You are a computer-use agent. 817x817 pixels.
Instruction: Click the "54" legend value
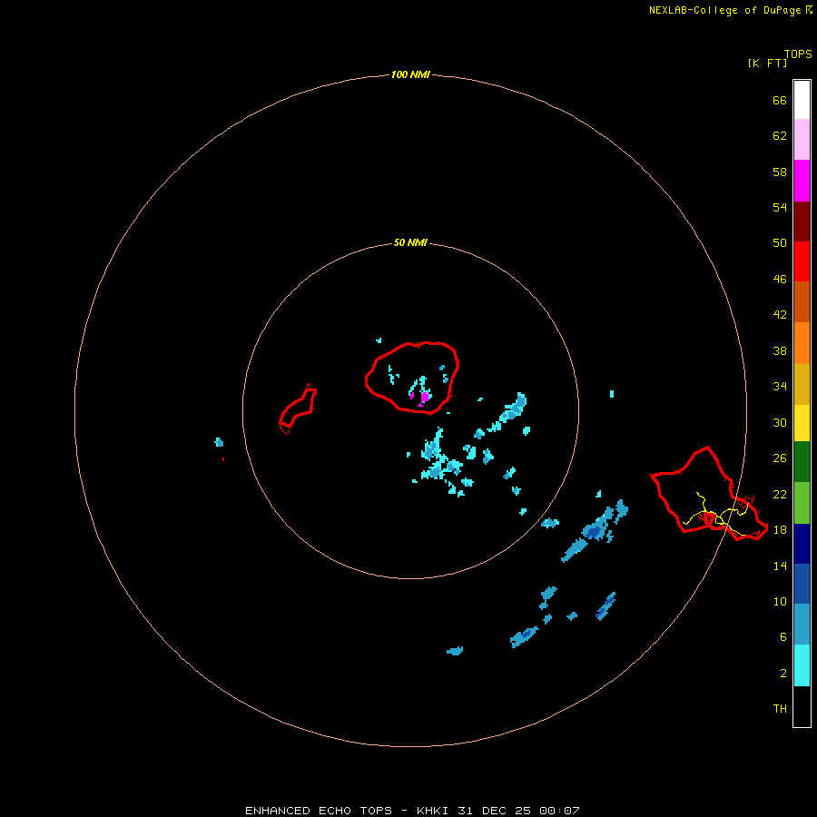[780, 207]
